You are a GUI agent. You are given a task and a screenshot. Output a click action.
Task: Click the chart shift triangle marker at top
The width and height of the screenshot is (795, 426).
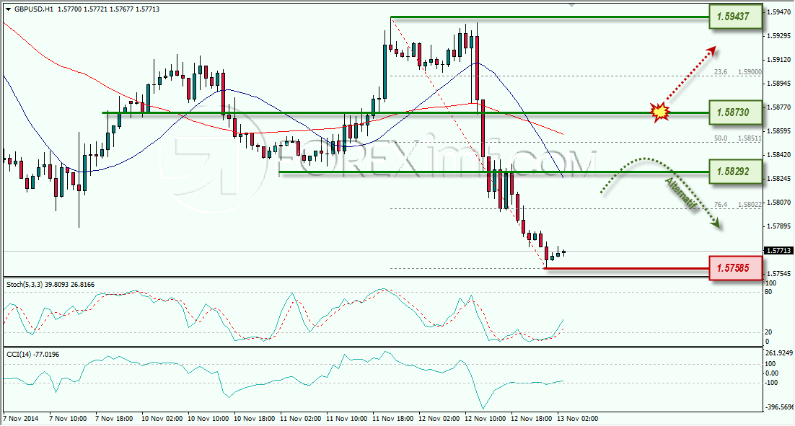572,5
